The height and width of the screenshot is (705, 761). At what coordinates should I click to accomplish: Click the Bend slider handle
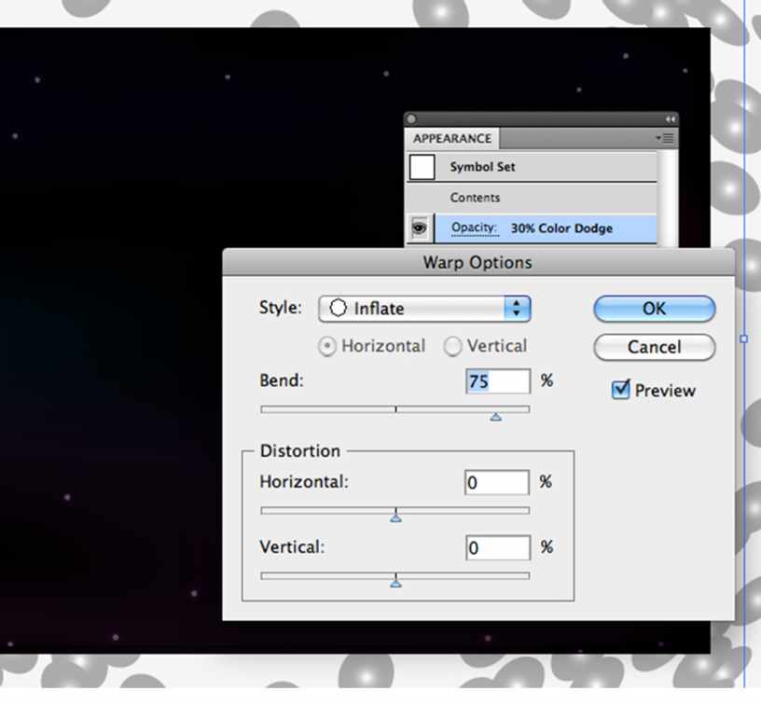495,417
